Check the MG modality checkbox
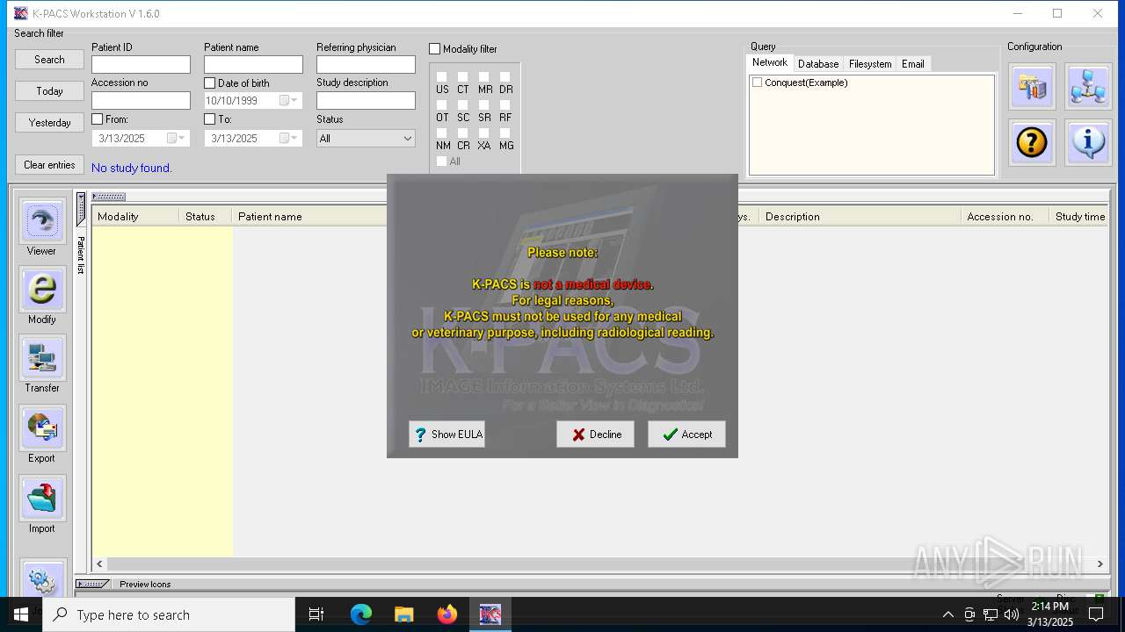Viewport: 1125px width, 632px height. 504,133
